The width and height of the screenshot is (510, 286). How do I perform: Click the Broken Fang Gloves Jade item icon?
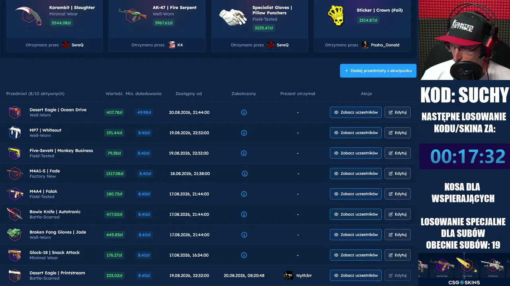point(15,235)
